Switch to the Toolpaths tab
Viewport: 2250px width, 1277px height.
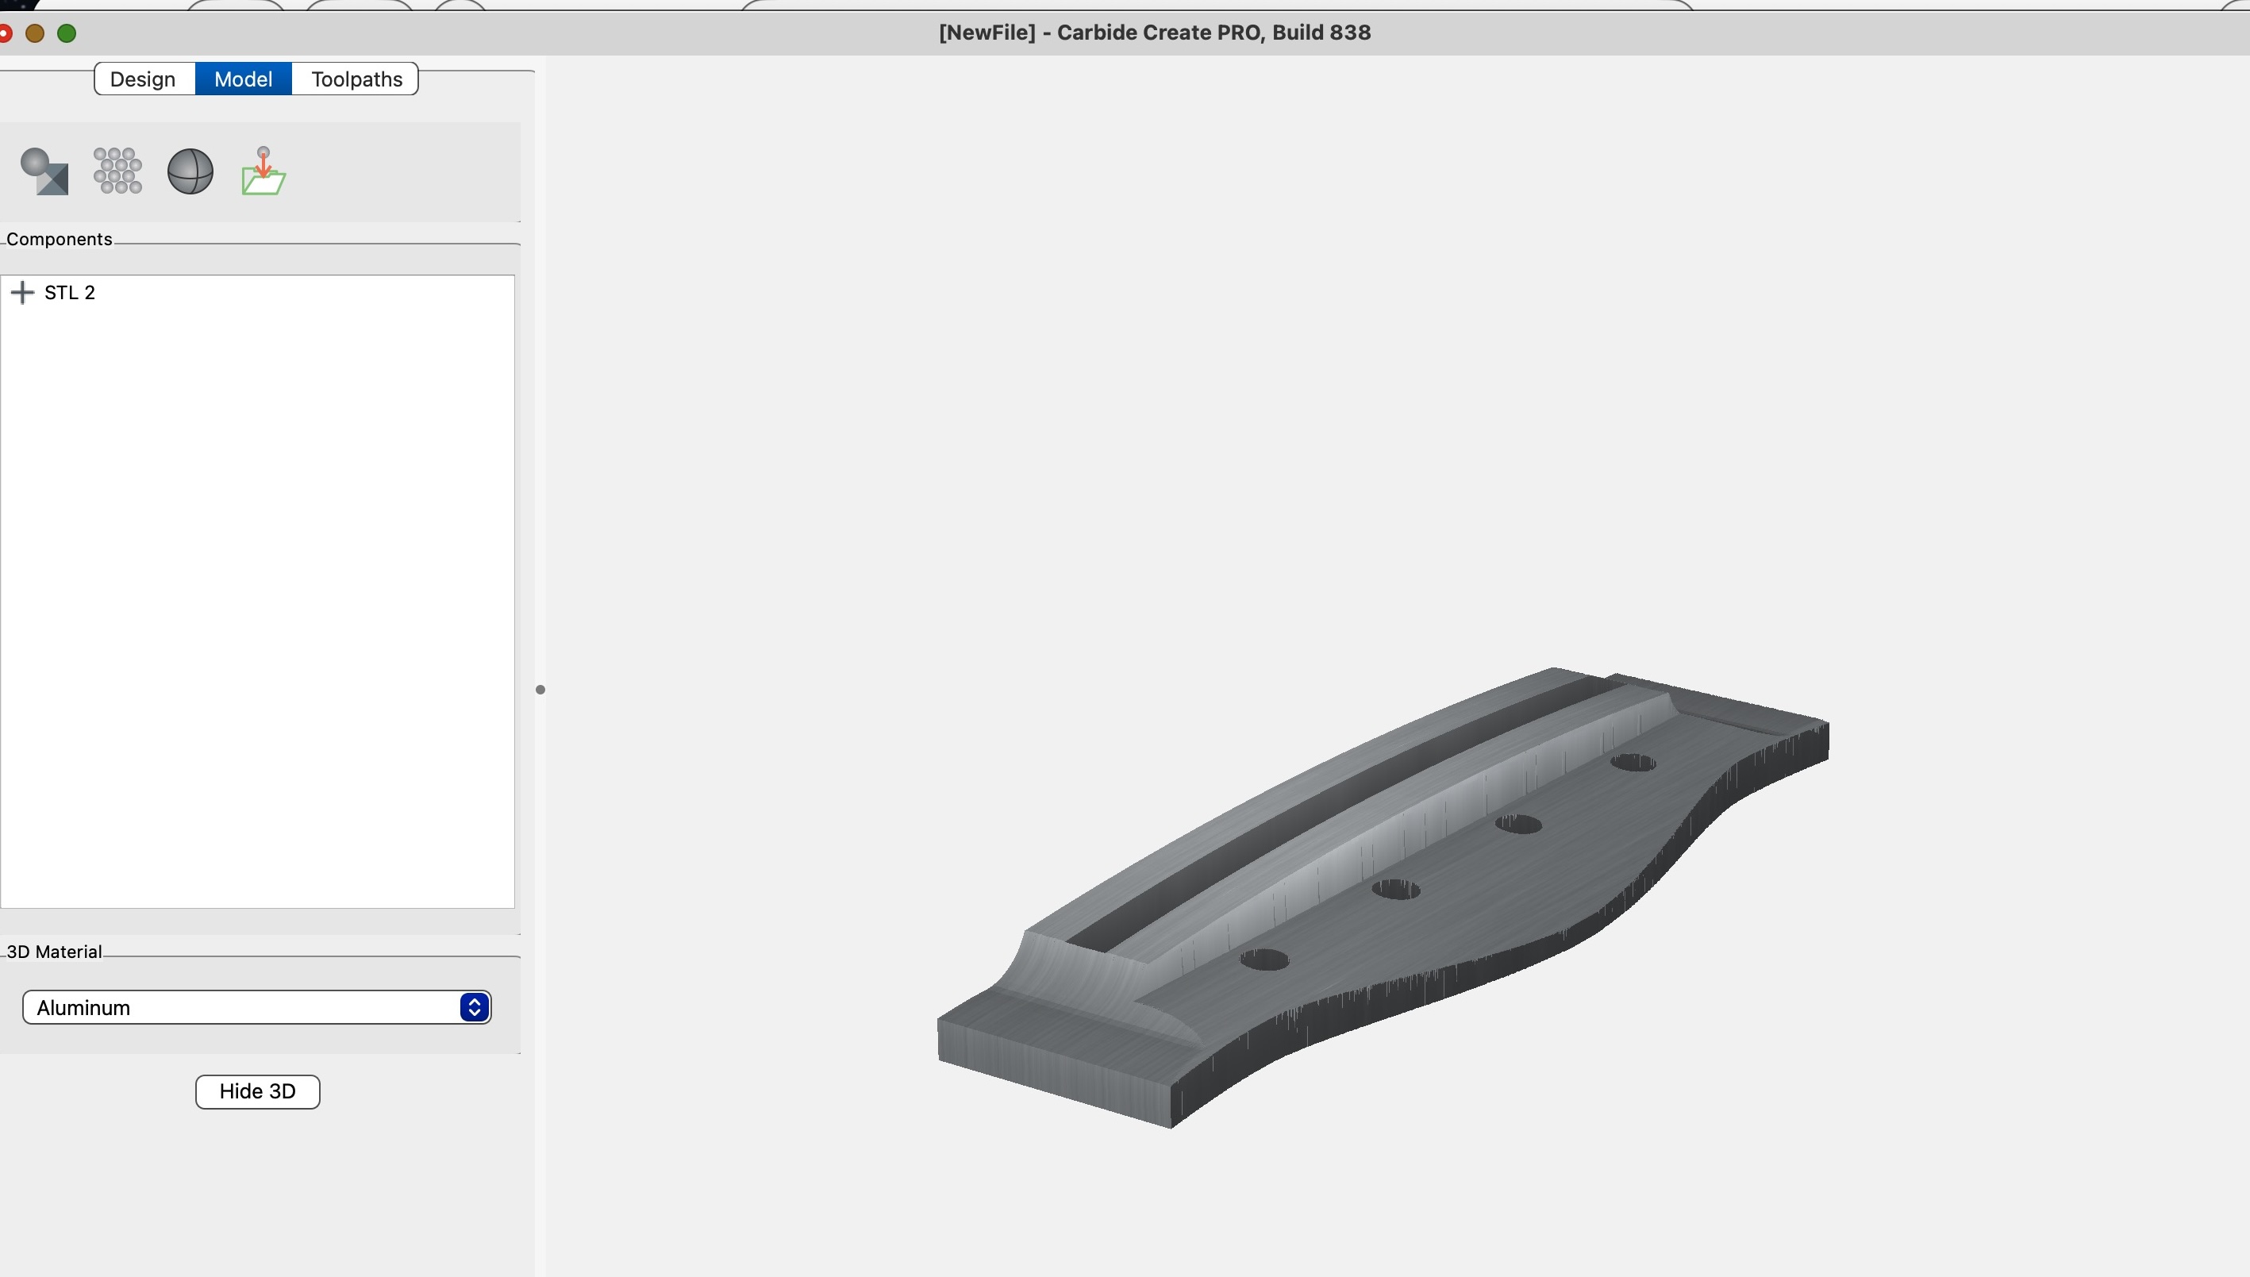356,79
